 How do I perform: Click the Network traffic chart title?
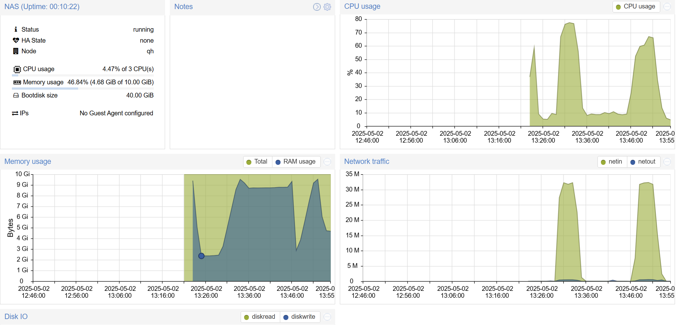click(x=367, y=161)
